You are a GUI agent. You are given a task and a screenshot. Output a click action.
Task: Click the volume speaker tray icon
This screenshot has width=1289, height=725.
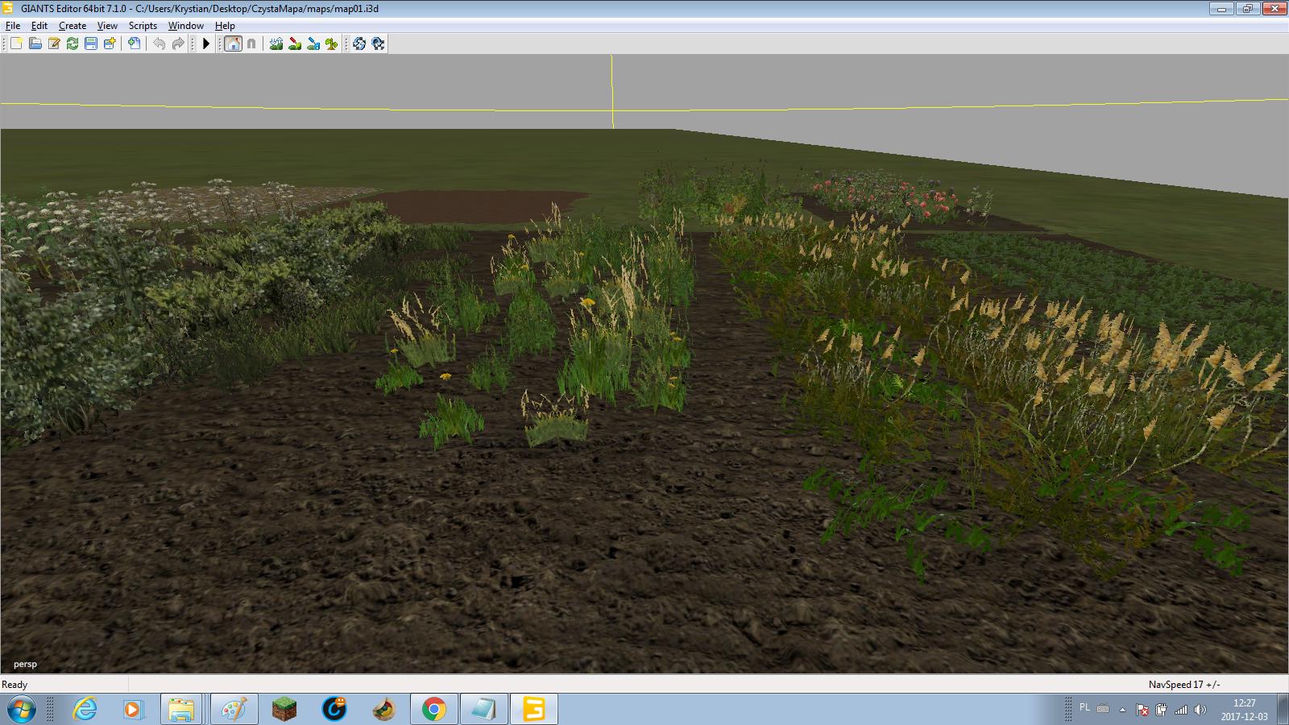[x=1200, y=710]
